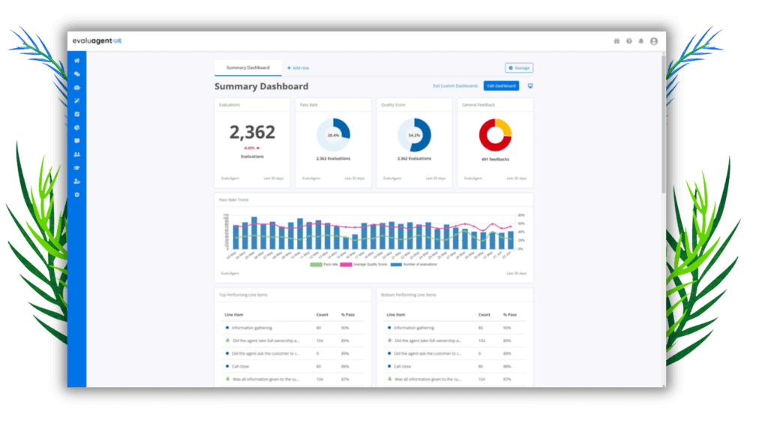Image resolution: width=768 pixels, height=432 pixels.
Task: Toggle the Average Quality Score pink legend swatch
Action: coord(346,265)
